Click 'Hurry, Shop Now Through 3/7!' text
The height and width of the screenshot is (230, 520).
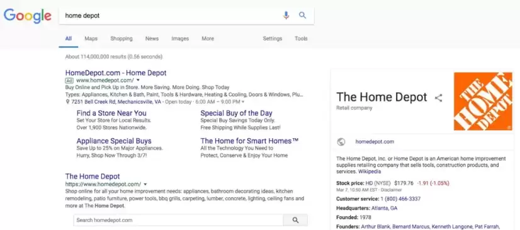pos(111,155)
